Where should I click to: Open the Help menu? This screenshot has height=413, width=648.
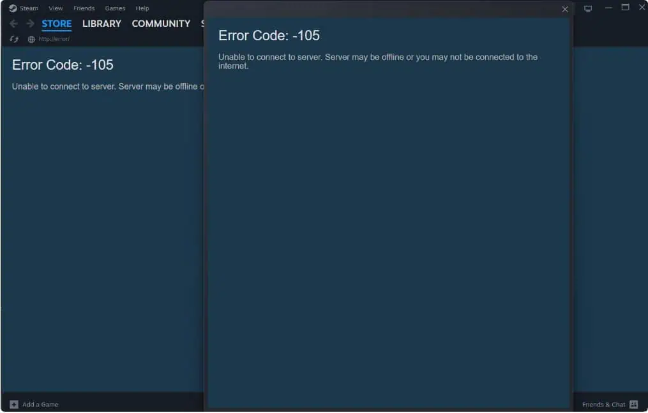coord(142,8)
